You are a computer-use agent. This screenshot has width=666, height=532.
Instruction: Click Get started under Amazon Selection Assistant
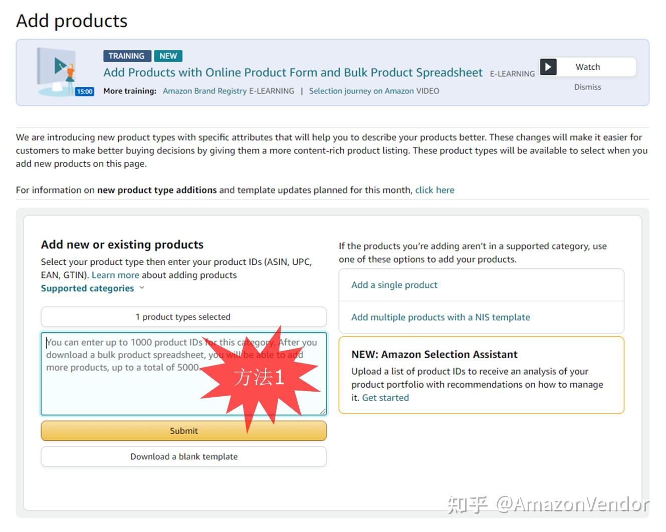tap(385, 398)
